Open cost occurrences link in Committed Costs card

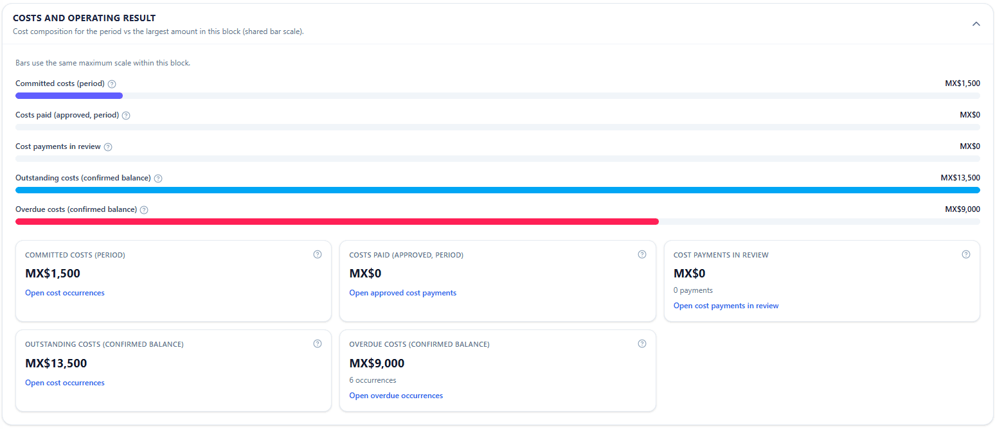65,293
